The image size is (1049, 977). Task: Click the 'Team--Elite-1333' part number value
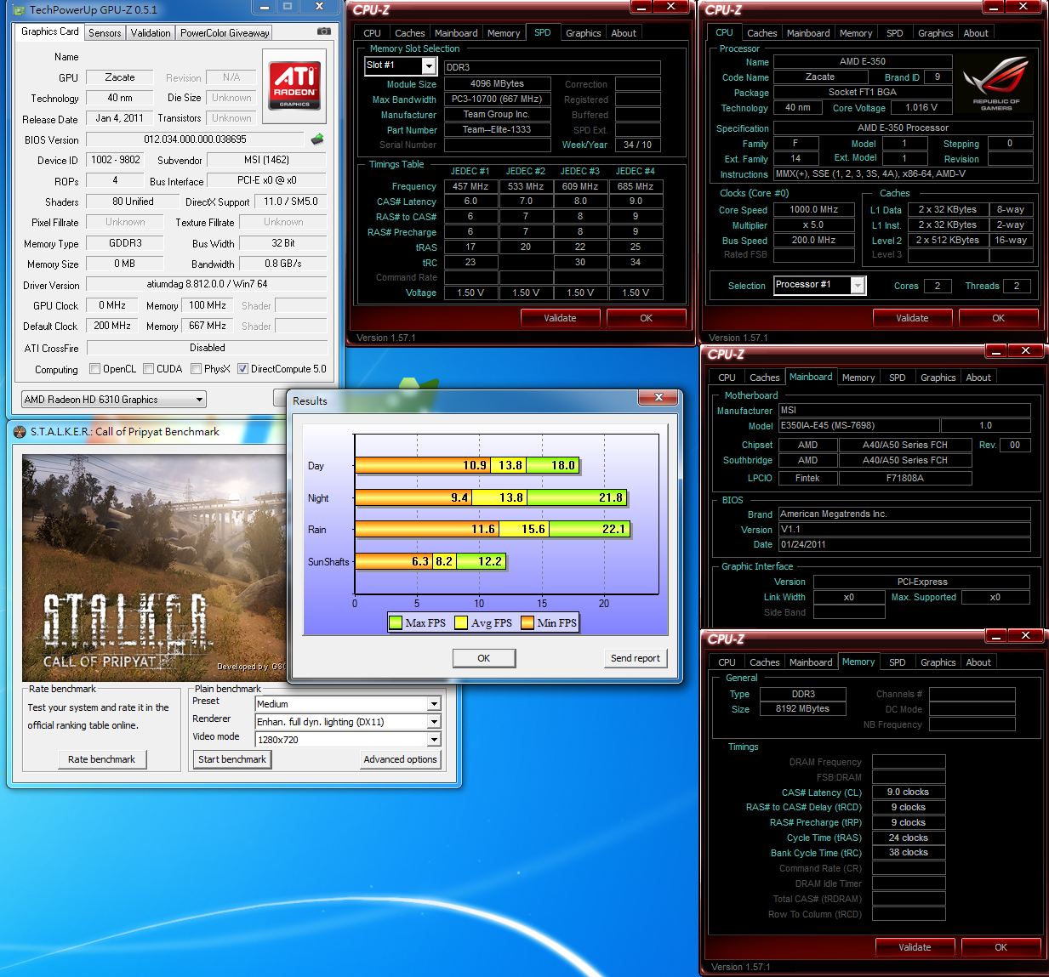click(497, 130)
